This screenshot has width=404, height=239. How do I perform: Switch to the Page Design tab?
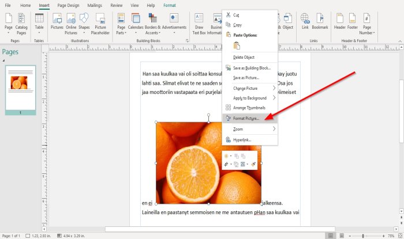click(68, 5)
